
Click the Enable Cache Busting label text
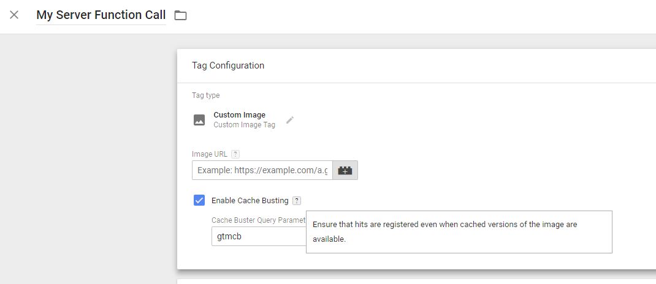click(x=250, y=201)
